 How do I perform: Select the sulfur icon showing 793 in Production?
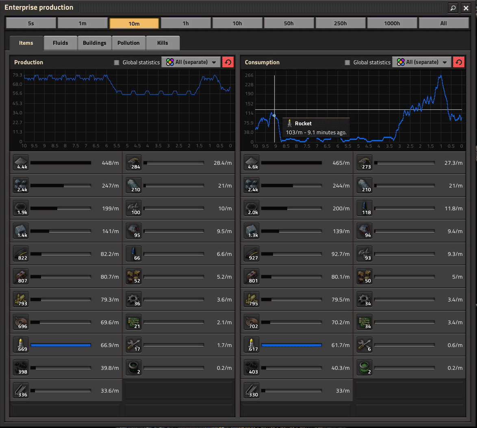click(x=21, y=299)
